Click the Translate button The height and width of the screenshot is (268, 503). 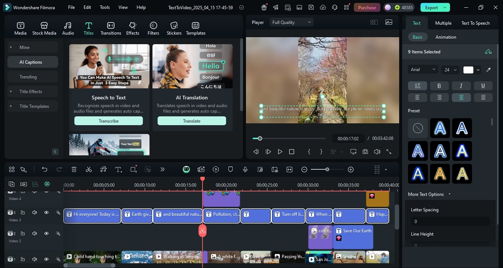click(x=192, y=121)
